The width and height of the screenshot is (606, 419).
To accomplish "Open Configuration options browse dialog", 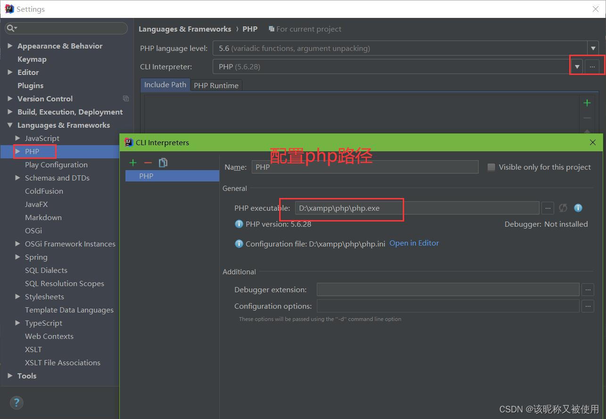I will (x=588, y=306).
